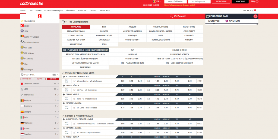Click the S'IDENTIFIER login button
The height and width of the screenshot is (139, 278).
221,2
